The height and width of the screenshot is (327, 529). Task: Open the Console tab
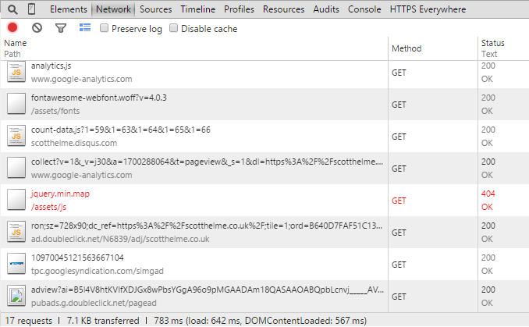[364, 9]
